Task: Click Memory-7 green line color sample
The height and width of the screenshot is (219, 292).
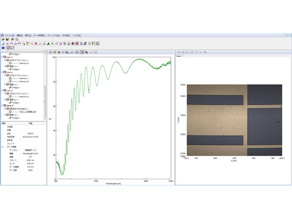Action: pos(15,78)
